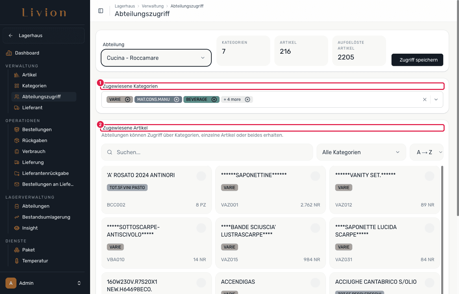The image size is (459, 294).
Task: Toggle the sidebar panel icon
Action: coord(101,11)
